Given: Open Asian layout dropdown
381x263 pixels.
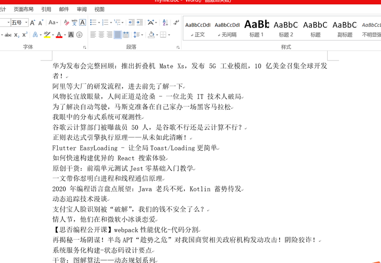Looking at the screenshot, I should coord(152,22).
